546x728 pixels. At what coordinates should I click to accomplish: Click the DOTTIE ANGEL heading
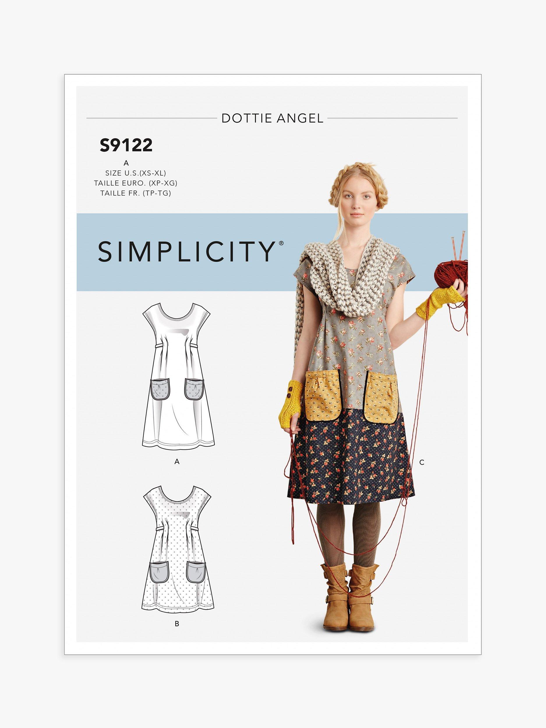[272, 118]
